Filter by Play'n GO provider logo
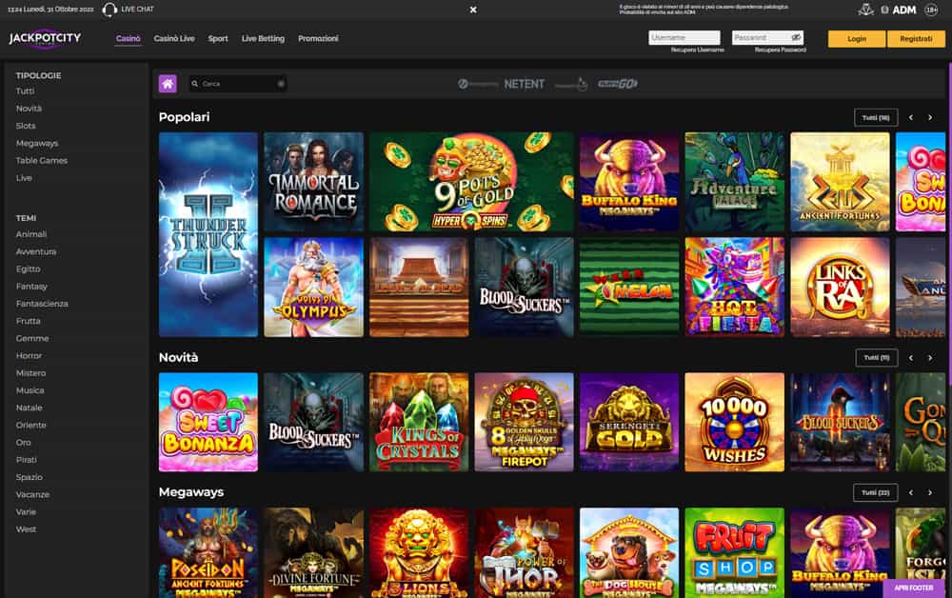The width and height of the screenshot is (952, 598). (618, 84)
